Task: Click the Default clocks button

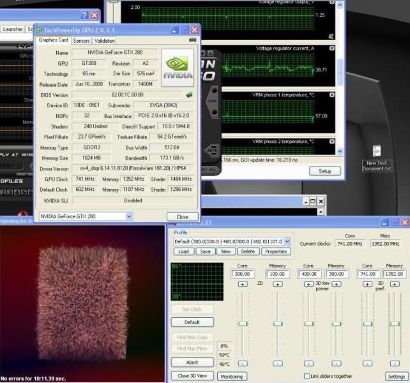Action: 192,322
